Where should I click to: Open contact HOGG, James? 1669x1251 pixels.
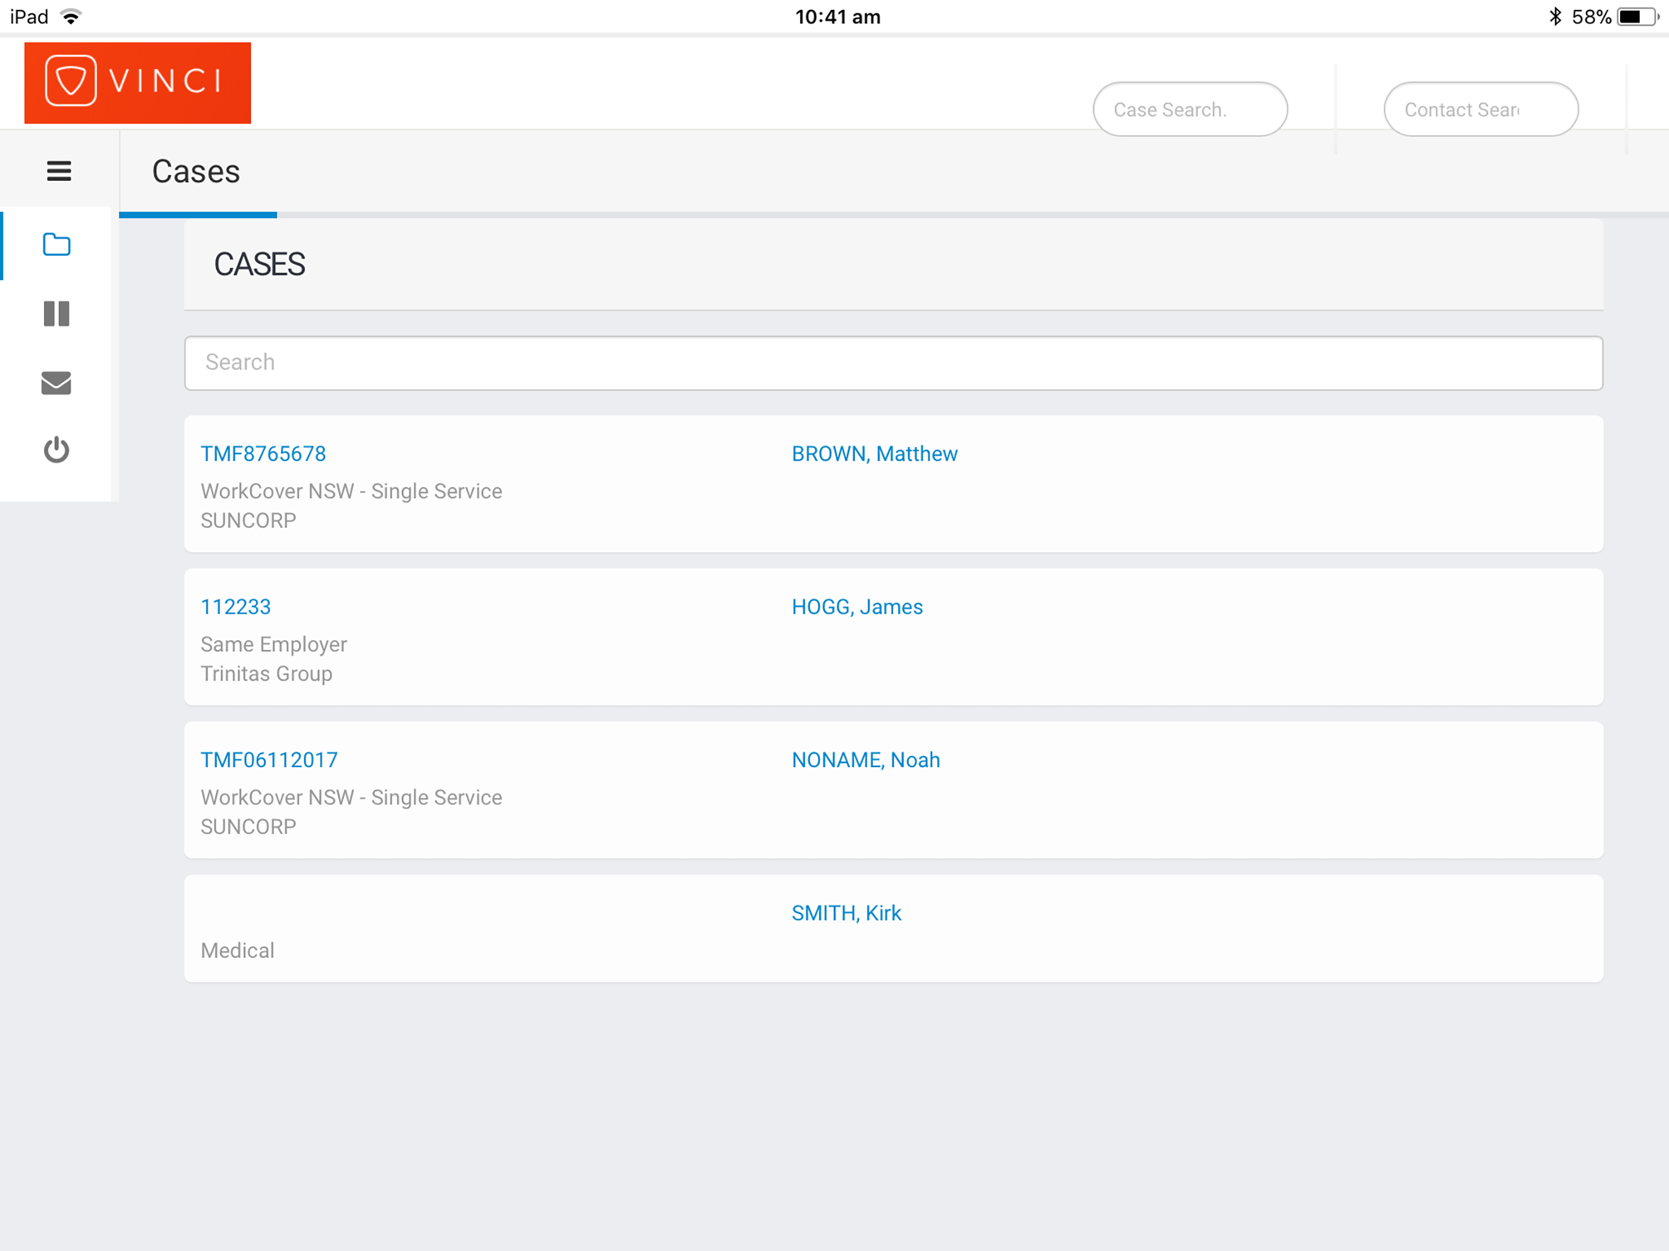pyautogui.click(x=857, y=607)
